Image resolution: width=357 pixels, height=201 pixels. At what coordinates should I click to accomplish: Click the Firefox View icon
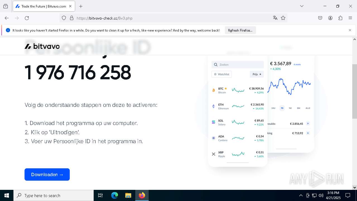pyautogui.click(x=6, y=6)
